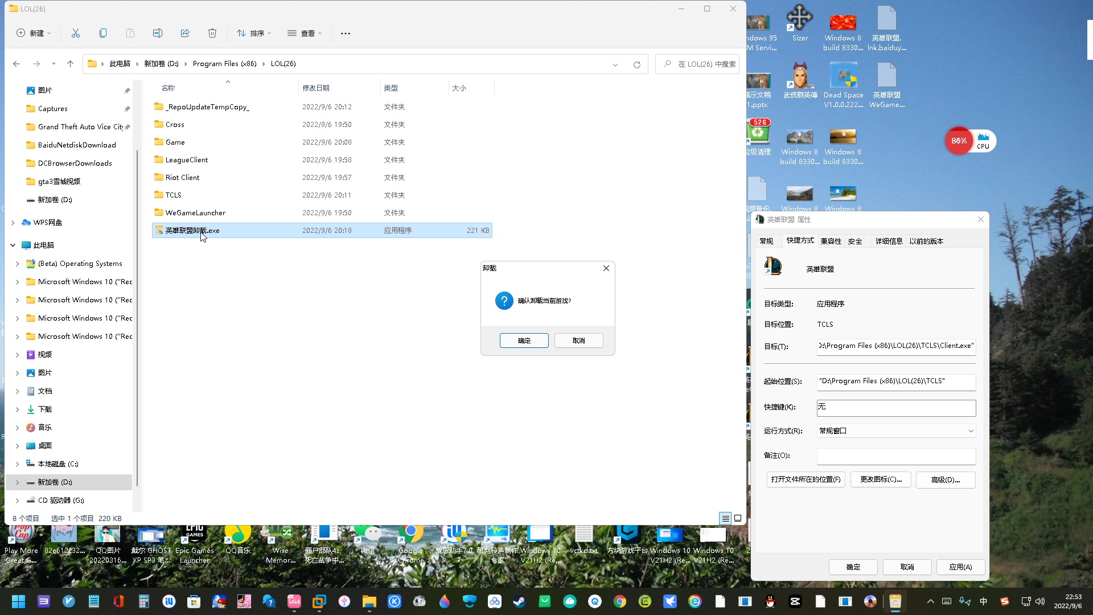This screenshot has height=615, width=1093.
Task: Click the 起始位置 input field
Action: pos(896,382)
